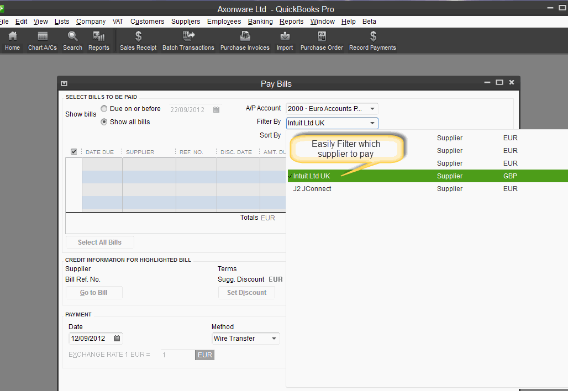Open the VAT menu
This screenshot has width=568, height=391.
click(x=118, y=22)
